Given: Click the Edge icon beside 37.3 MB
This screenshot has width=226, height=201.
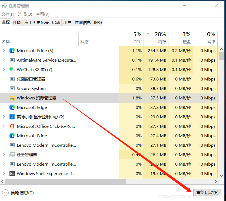Looking at the screenshot, I should (12, 107).
